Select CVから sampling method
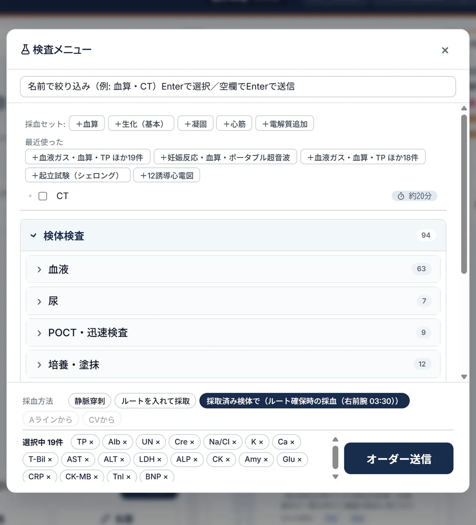Image resolution: width=476 pixels, height=525 pixels. point(102,419)
